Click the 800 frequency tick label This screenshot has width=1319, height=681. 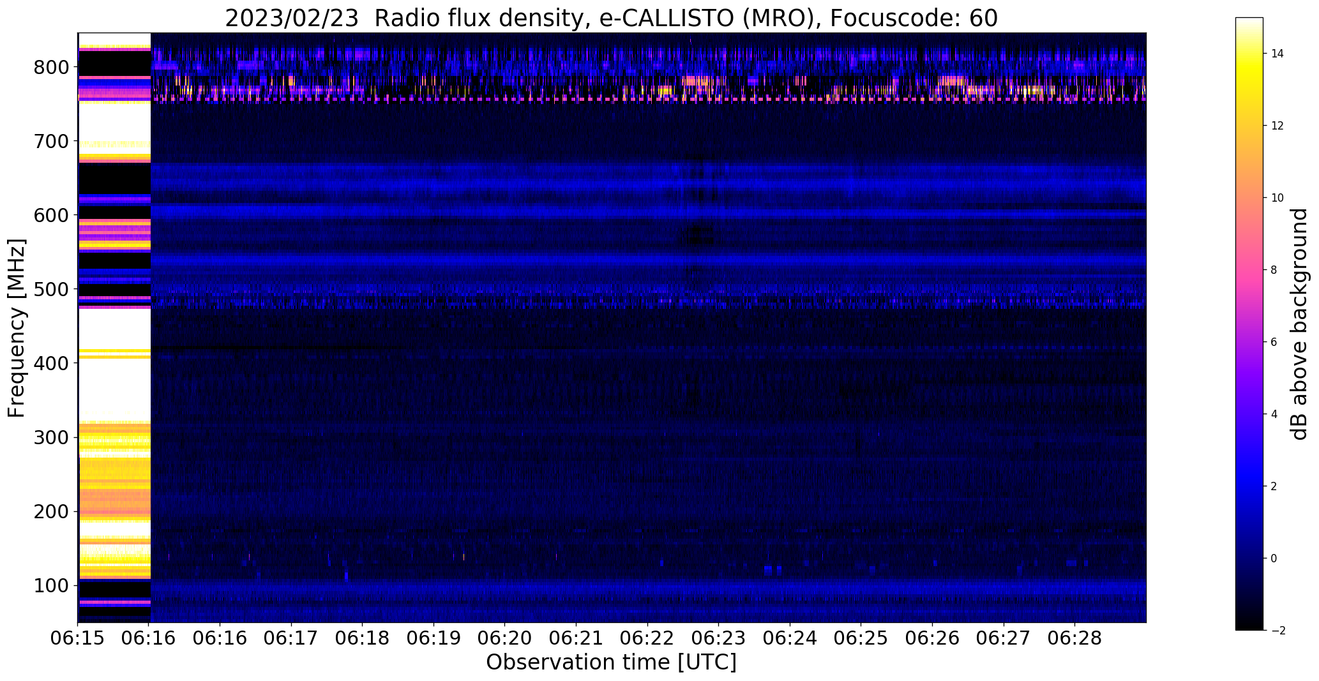click(x=51, y=67)
